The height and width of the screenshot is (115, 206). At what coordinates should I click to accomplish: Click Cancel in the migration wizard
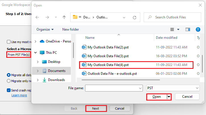point(120,108)
